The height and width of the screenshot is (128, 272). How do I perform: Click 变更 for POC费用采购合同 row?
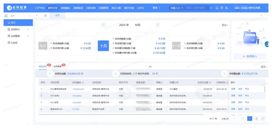[x=233, y=89]
